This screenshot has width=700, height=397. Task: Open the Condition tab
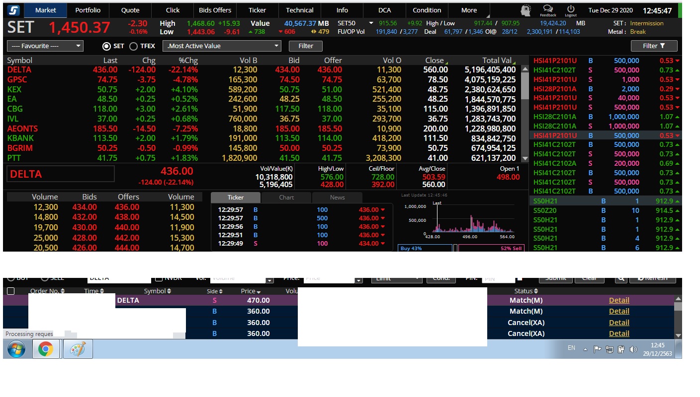[x=427, y=10]
